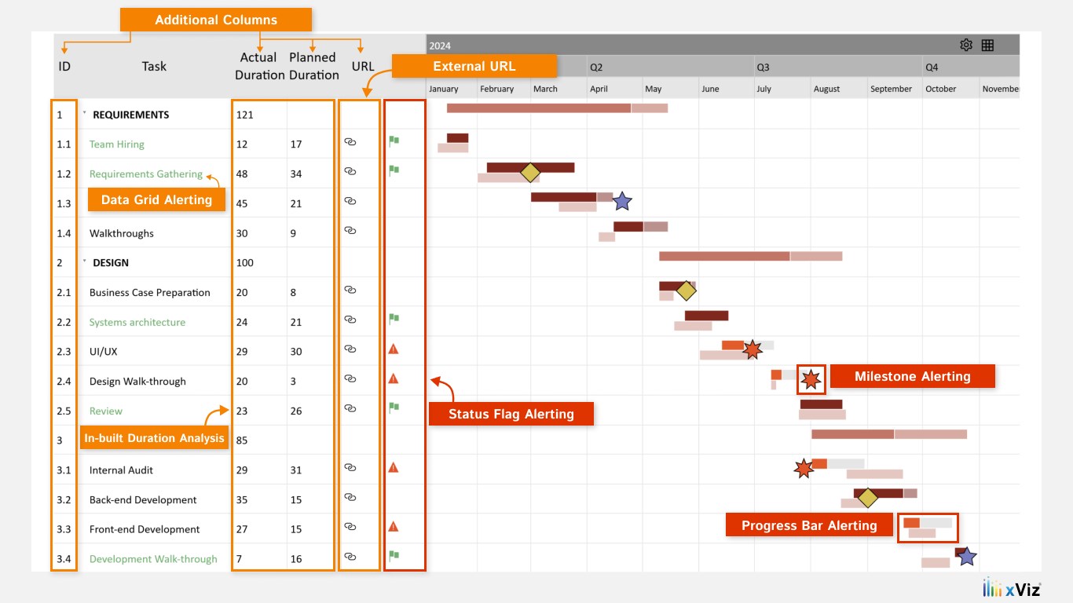
Task: Click the warning icon for Front-end Development
Action: 394,527
